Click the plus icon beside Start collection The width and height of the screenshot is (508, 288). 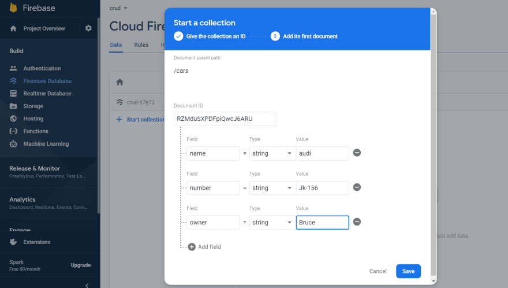[119, 120]
